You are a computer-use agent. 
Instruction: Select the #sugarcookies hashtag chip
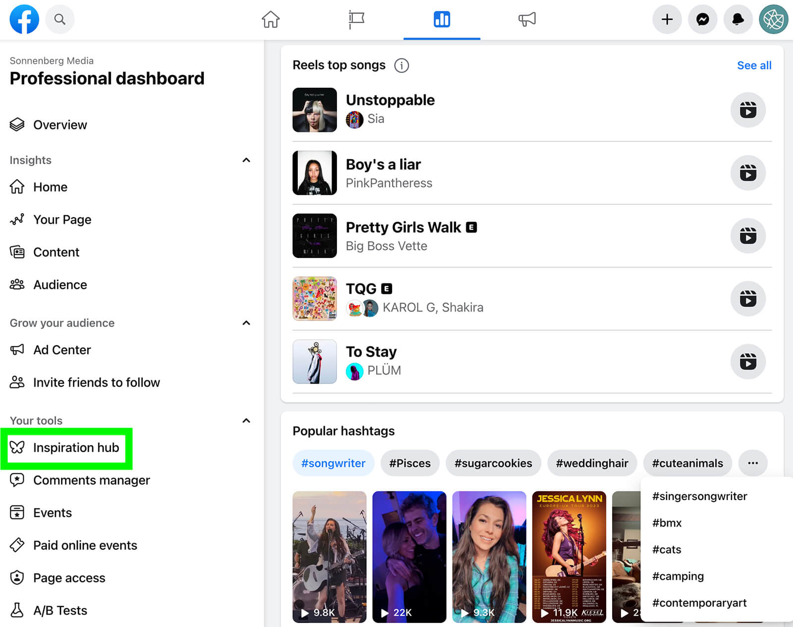(493, 463)
